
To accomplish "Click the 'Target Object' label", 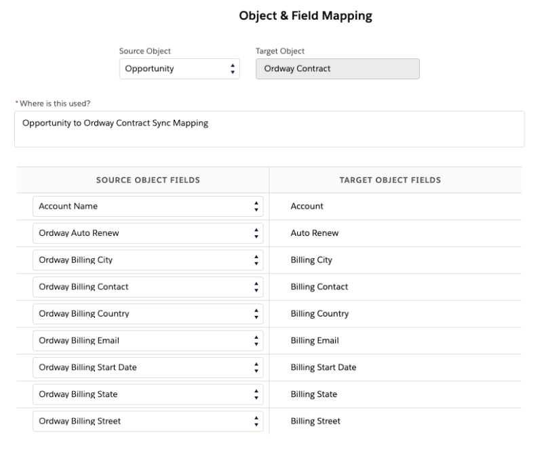I will click(x=280, y=51).
